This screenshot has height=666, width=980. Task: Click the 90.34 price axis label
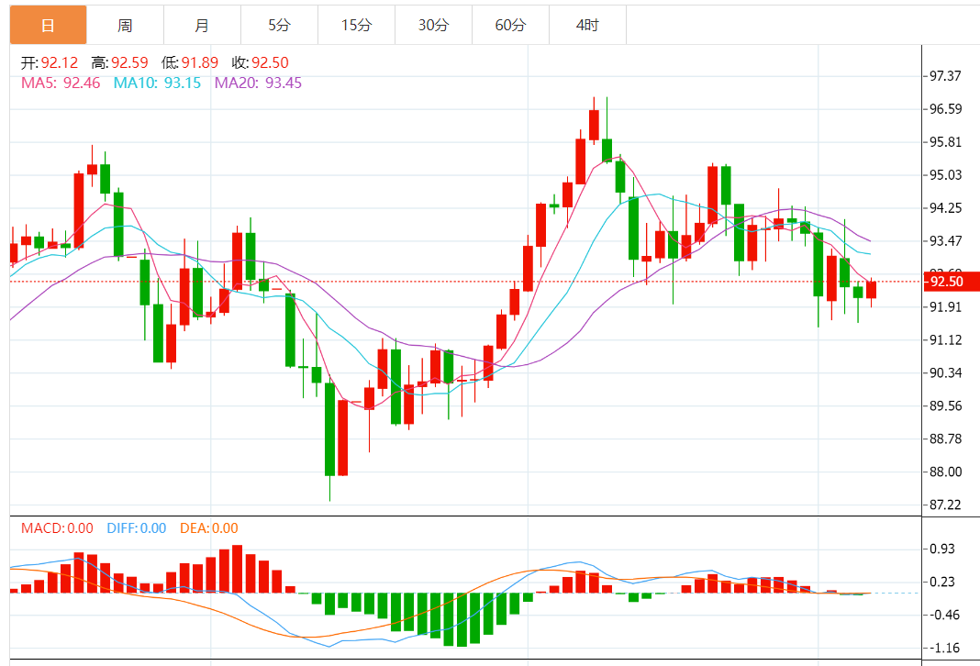(x=945, y=373)
